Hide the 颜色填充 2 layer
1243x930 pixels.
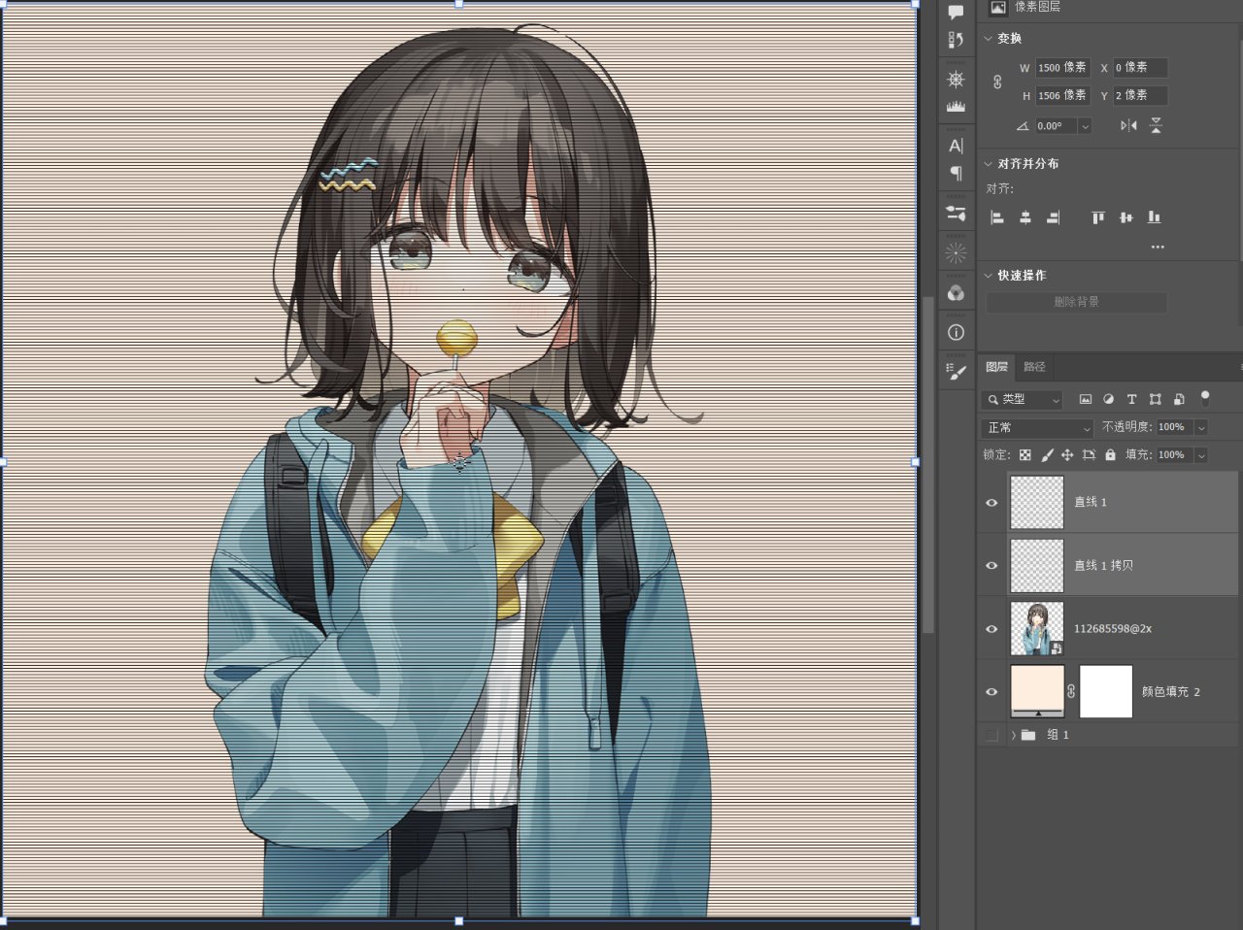[991, 692]
